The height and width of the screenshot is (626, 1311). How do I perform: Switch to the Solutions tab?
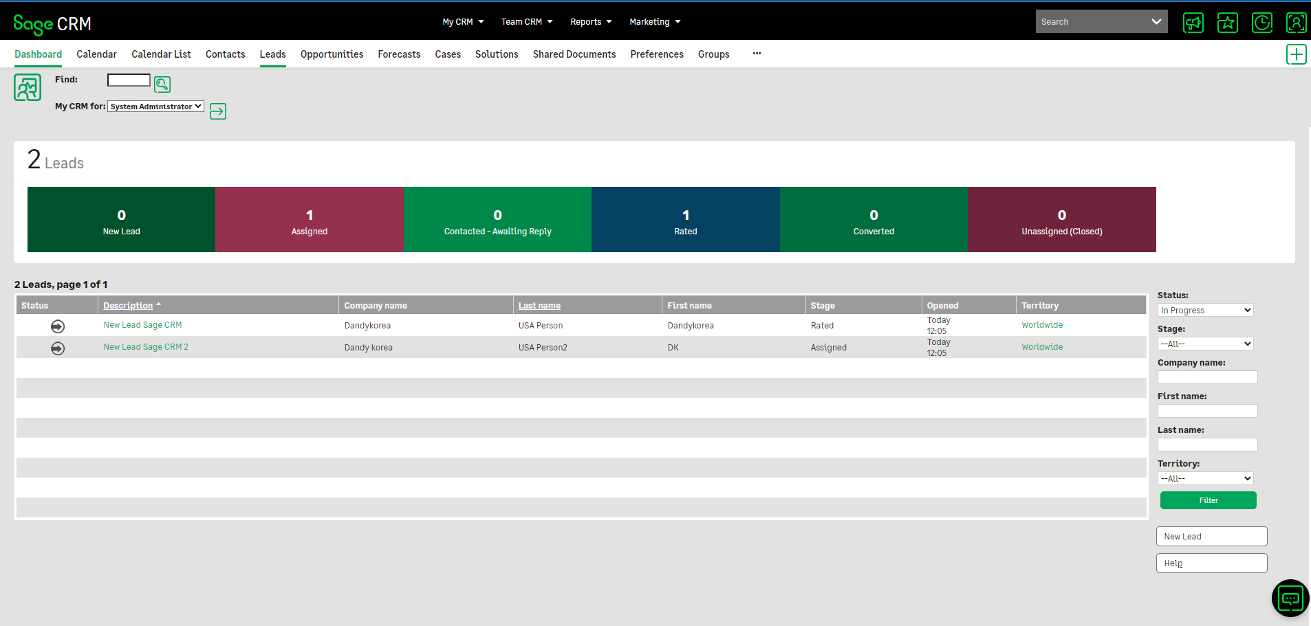(x=497, y=54)
